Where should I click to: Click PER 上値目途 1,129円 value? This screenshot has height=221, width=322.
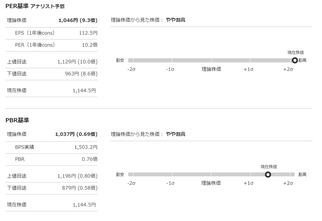pos(78,62)
